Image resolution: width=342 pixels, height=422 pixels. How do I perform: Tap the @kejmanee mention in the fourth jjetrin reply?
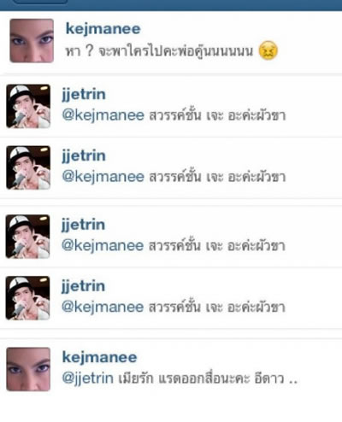coord(103,307)
